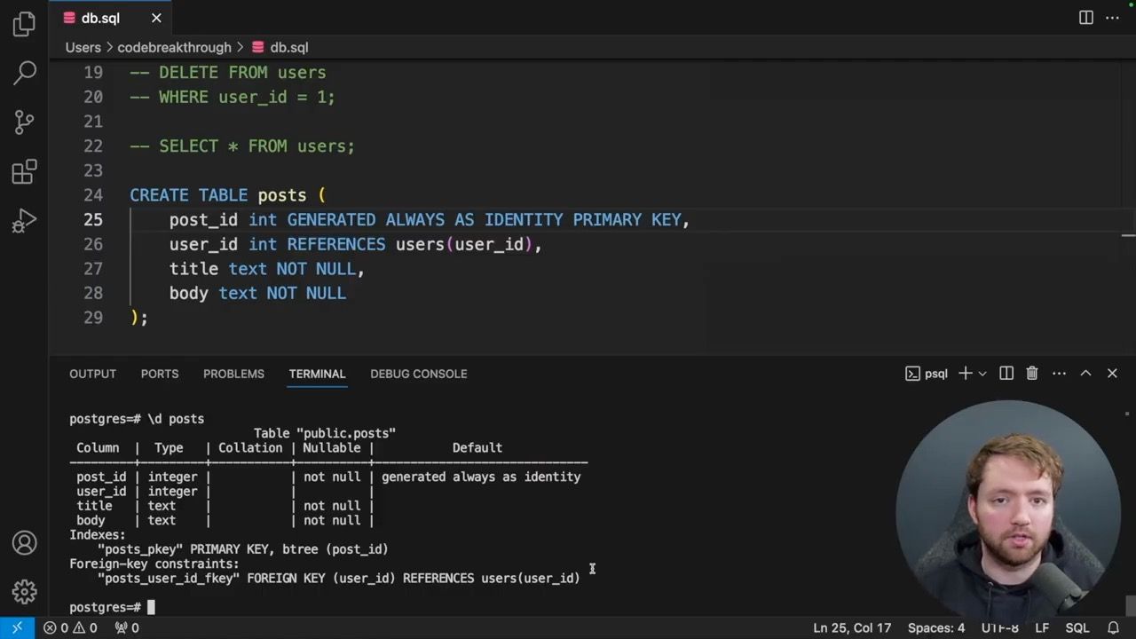Screen dimensions: 1136x639
Task: Click 'Indexes:' label in terminal
Action: pos(98,535)
